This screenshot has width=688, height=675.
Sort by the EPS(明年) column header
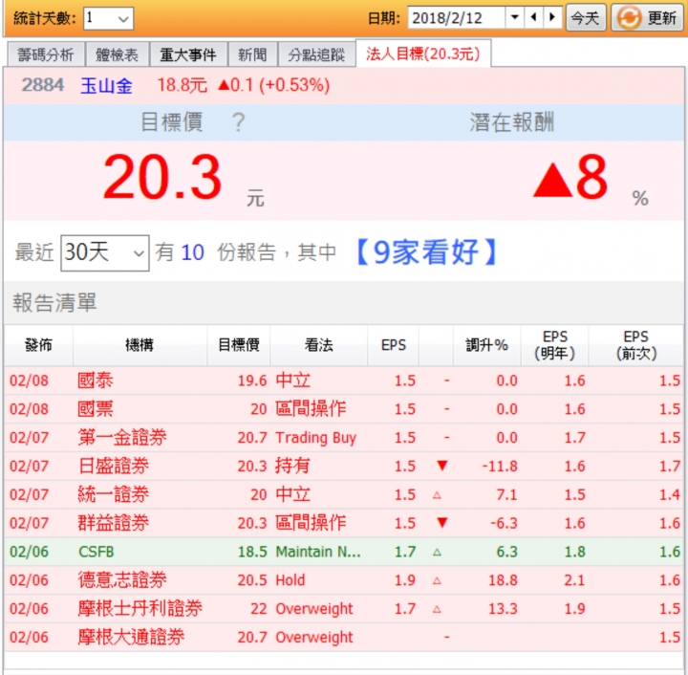pos(554,345)
